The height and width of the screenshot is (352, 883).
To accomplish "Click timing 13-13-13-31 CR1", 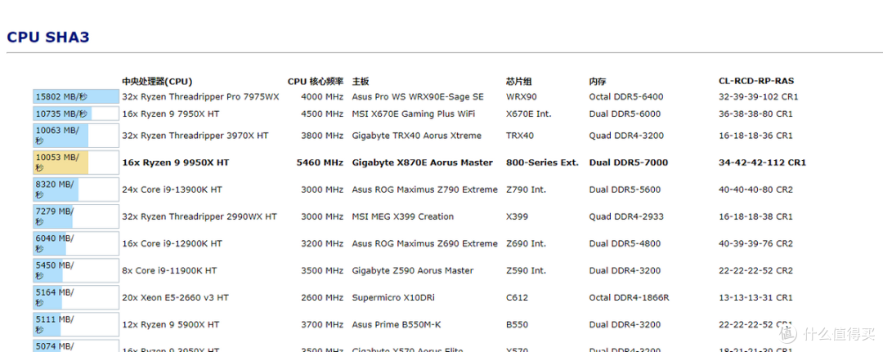I will [x=755, y=297].
